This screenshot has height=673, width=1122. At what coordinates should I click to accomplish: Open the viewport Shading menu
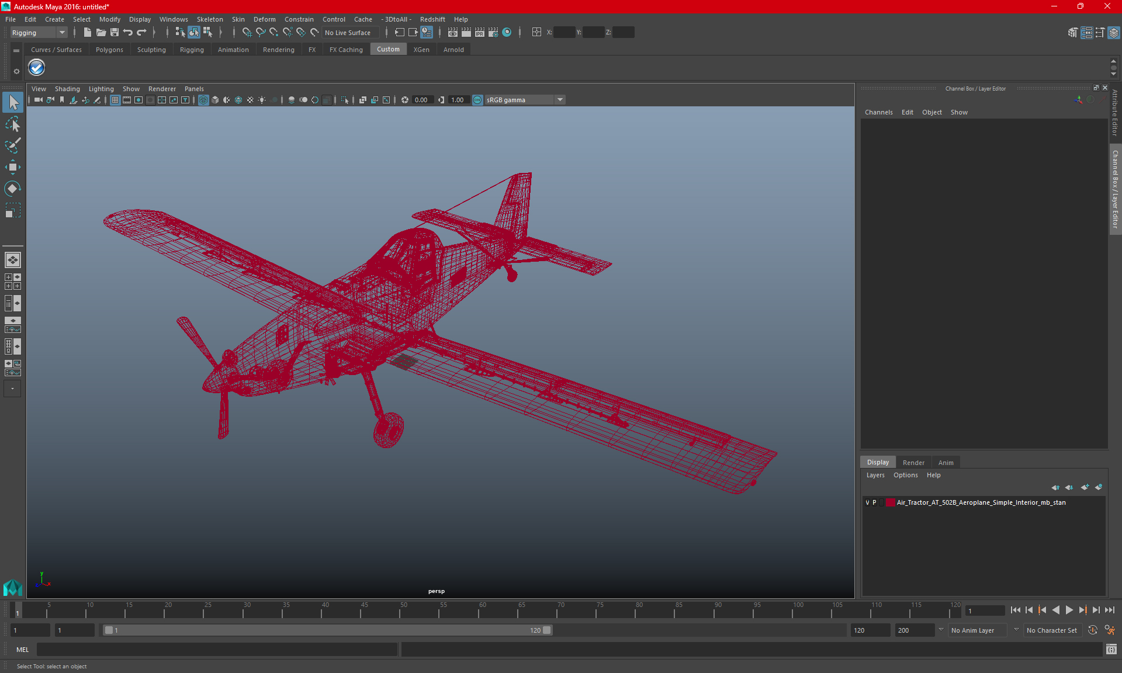pyautogui.click(x=67, y=89)
